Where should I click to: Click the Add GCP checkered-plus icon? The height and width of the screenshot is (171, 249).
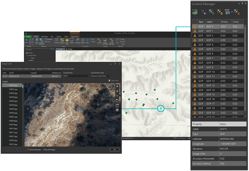(x=212, y=12)
